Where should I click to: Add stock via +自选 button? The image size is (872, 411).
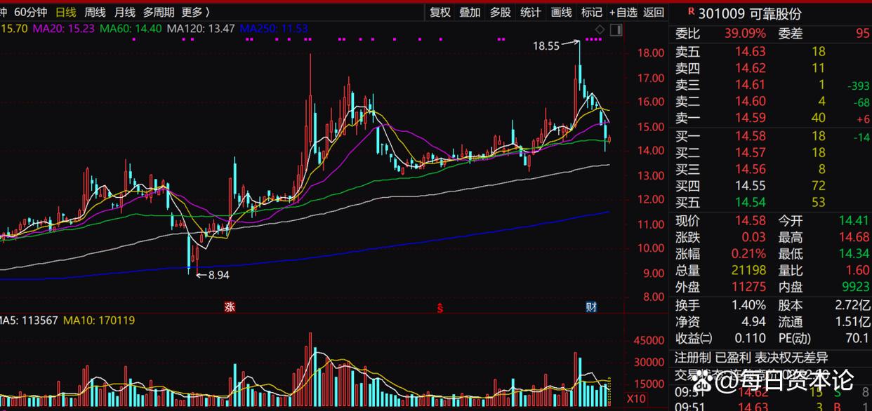pyautogui.click(x=623, y=12)
